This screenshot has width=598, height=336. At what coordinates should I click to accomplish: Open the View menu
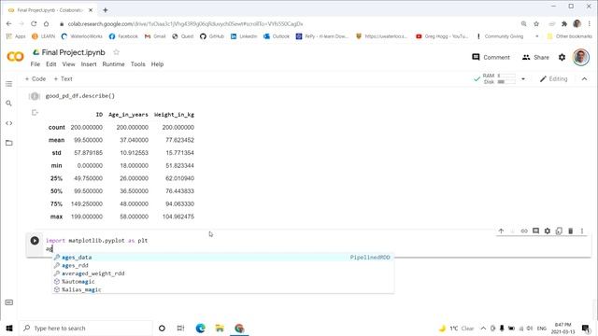[68, 64]
